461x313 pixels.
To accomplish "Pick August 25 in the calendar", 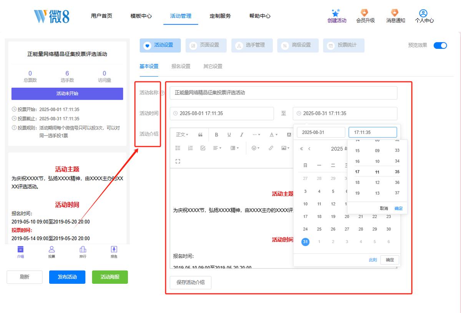I will 319,229.
